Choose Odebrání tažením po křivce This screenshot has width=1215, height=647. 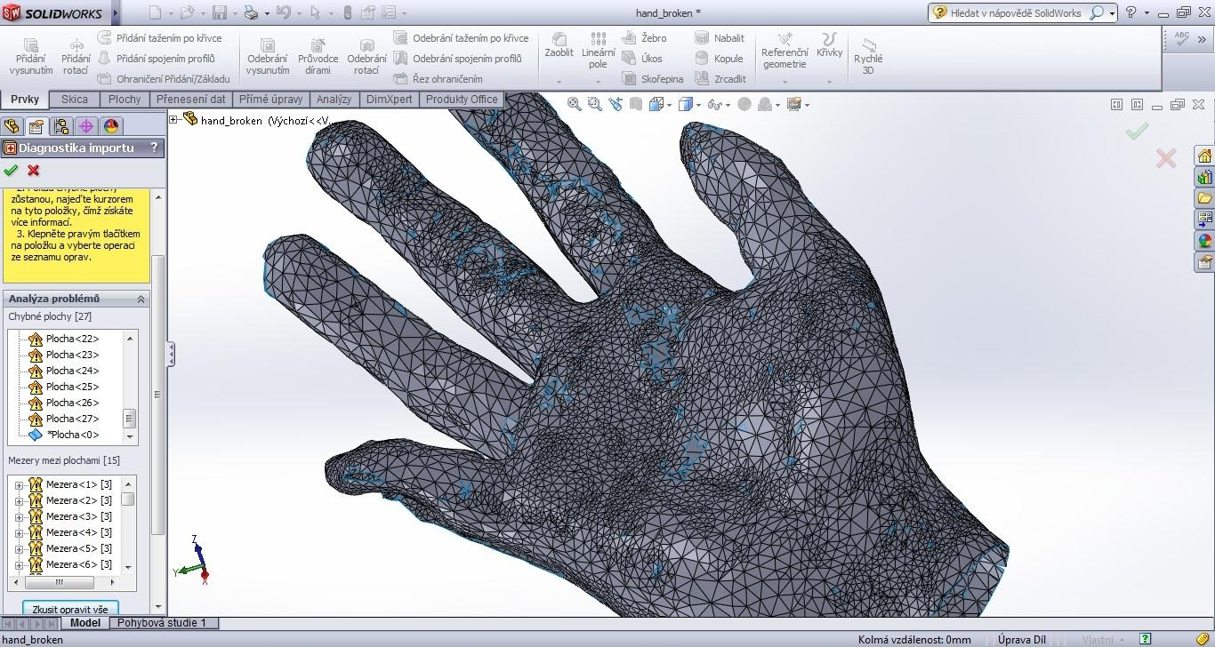pyautogui.click(x=461, y=38)
